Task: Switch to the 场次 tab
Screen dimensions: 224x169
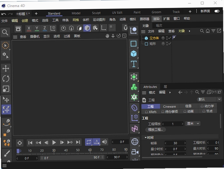Action: tap(159, 25)
